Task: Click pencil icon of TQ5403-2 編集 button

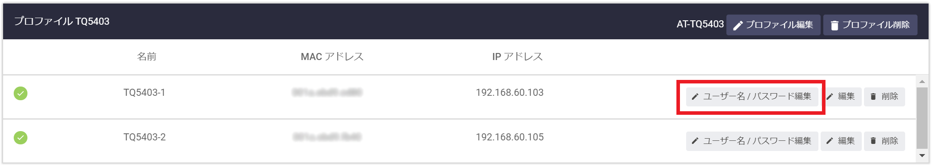Action: [x=829, y=141]
